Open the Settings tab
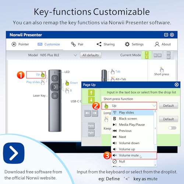Screen dimensions: 184x184 [134, 44]
